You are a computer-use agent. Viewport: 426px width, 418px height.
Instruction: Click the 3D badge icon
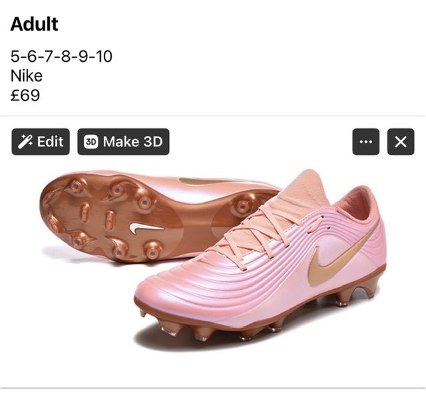pos(91,142)
